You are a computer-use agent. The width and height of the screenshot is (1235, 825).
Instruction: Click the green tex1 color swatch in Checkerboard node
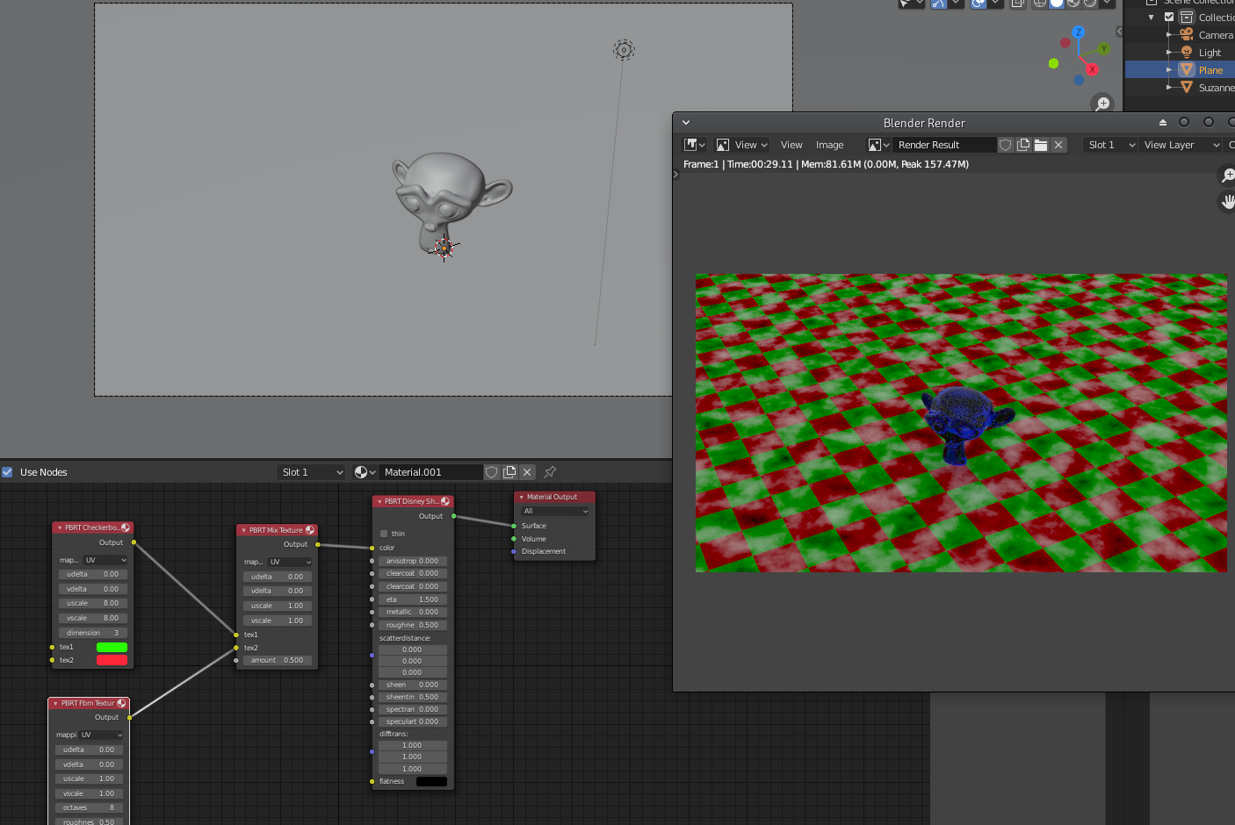pyautogui.click(x=112, y=647)
